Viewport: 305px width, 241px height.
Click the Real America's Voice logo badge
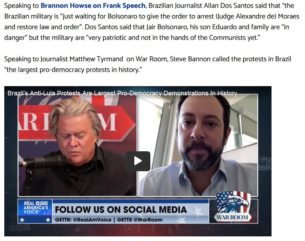(35, 211)
